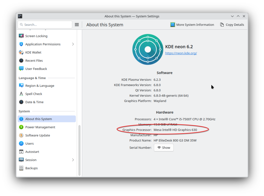Click the Recent Files clock icon
The image size is (264, 196).
pyautogui.click(x=21, y=60)
